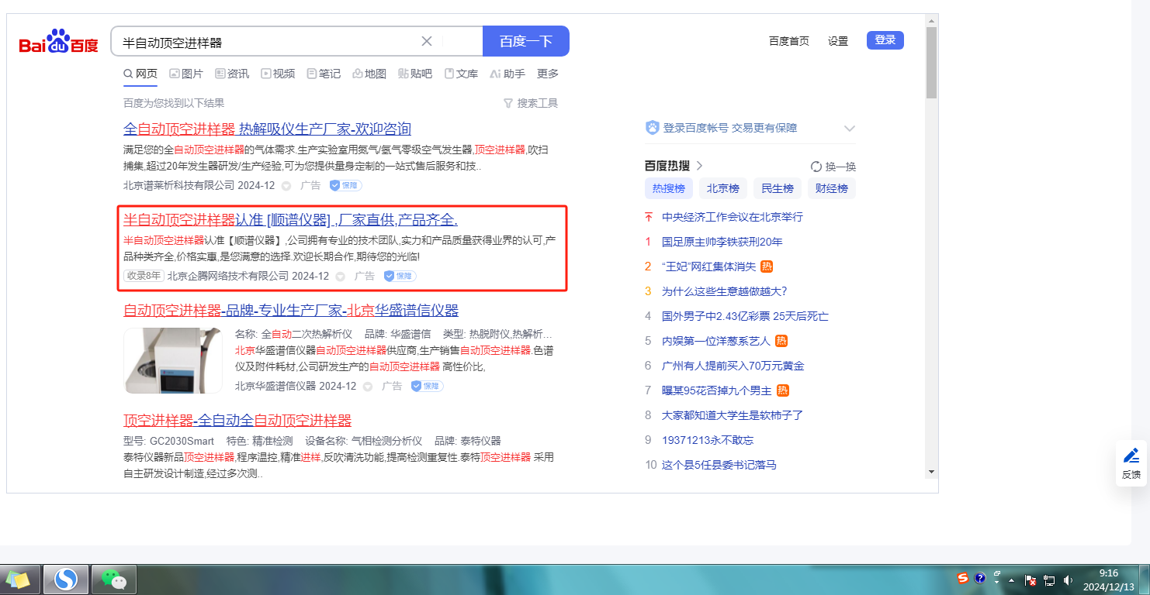This screenshot has height=595, width=1150.
Task: Click the 登录 login button
Action: (885, 40)
